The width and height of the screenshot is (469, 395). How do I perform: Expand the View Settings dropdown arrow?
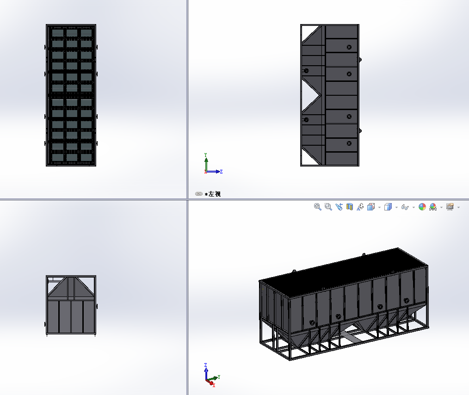458,207
